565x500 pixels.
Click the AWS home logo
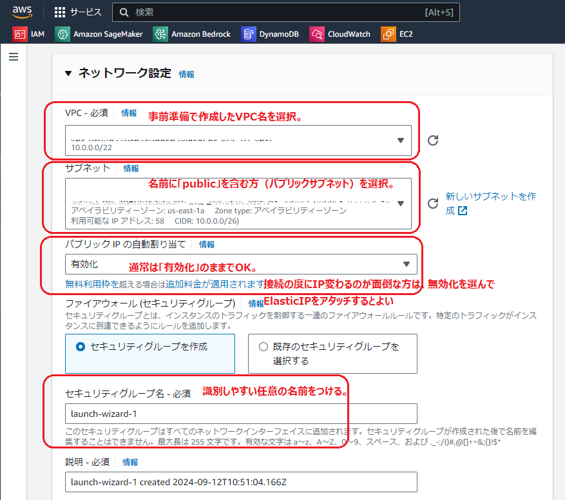tap(23, 11)
